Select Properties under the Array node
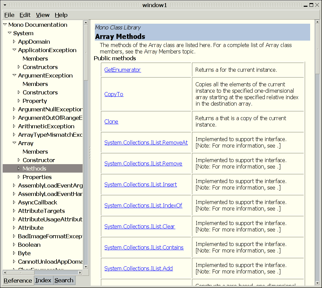Viewport: 322px width, 288px height. click(x=37, y=177)
